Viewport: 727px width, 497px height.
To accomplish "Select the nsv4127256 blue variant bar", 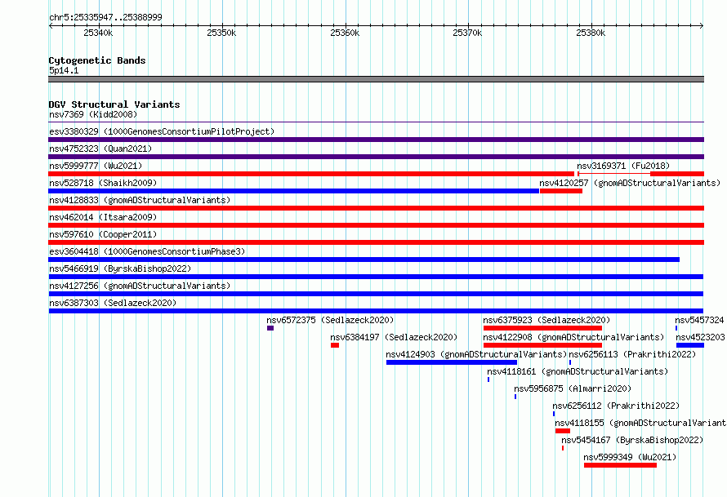I will [376, 294].
